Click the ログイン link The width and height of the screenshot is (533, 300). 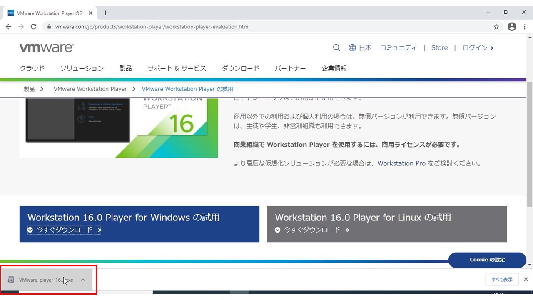pos(478,48)
